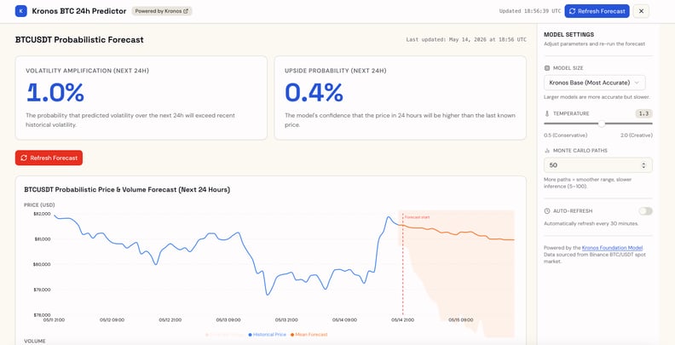Click the 1.3 temperature value badge
675x345 pixels.
pos(644,113)
